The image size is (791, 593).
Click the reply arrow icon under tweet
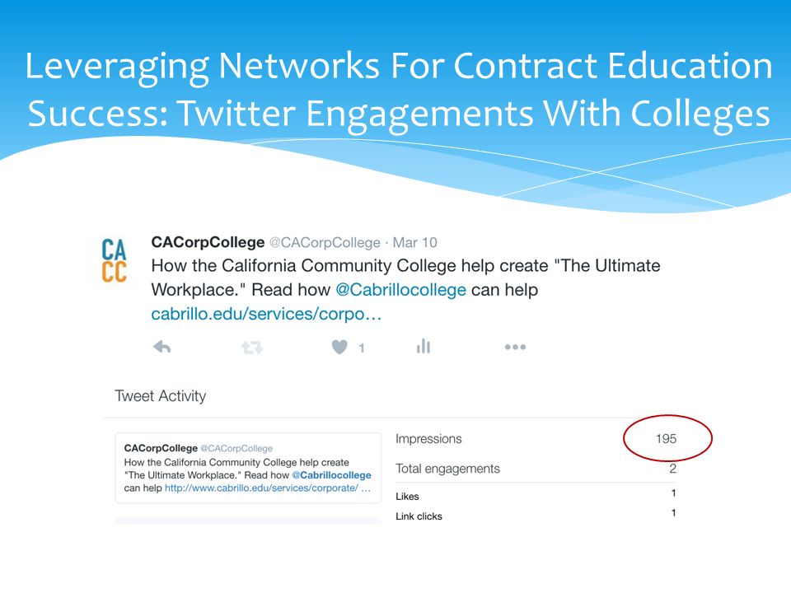pos(162,347)
